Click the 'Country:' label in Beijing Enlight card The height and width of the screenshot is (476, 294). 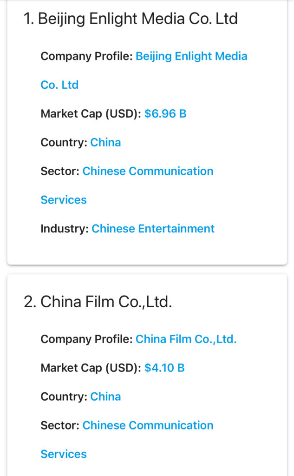coord(64,143)
